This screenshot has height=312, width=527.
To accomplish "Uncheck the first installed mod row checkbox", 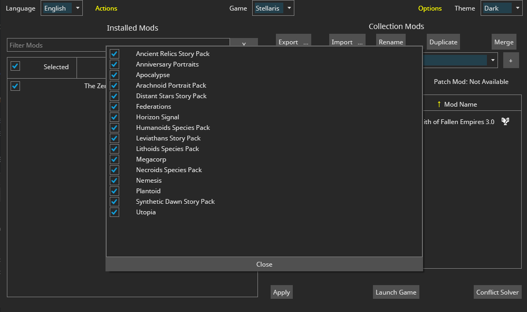I will point(15,86).
